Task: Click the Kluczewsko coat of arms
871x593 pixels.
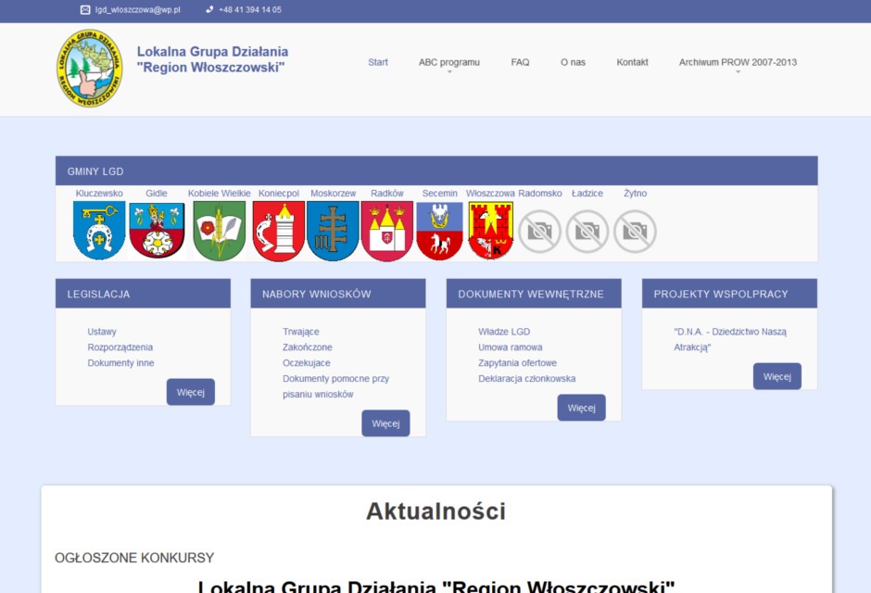Action: 99,231
